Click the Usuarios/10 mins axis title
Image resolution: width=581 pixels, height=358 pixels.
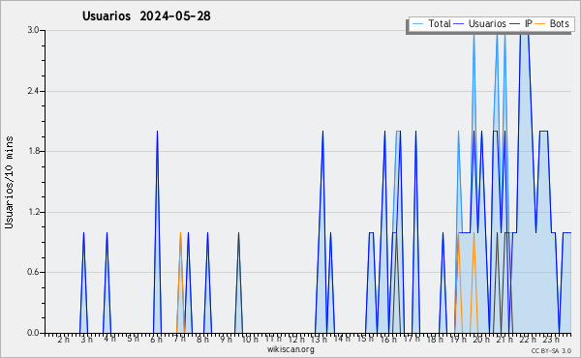click(x=9, y=182)
